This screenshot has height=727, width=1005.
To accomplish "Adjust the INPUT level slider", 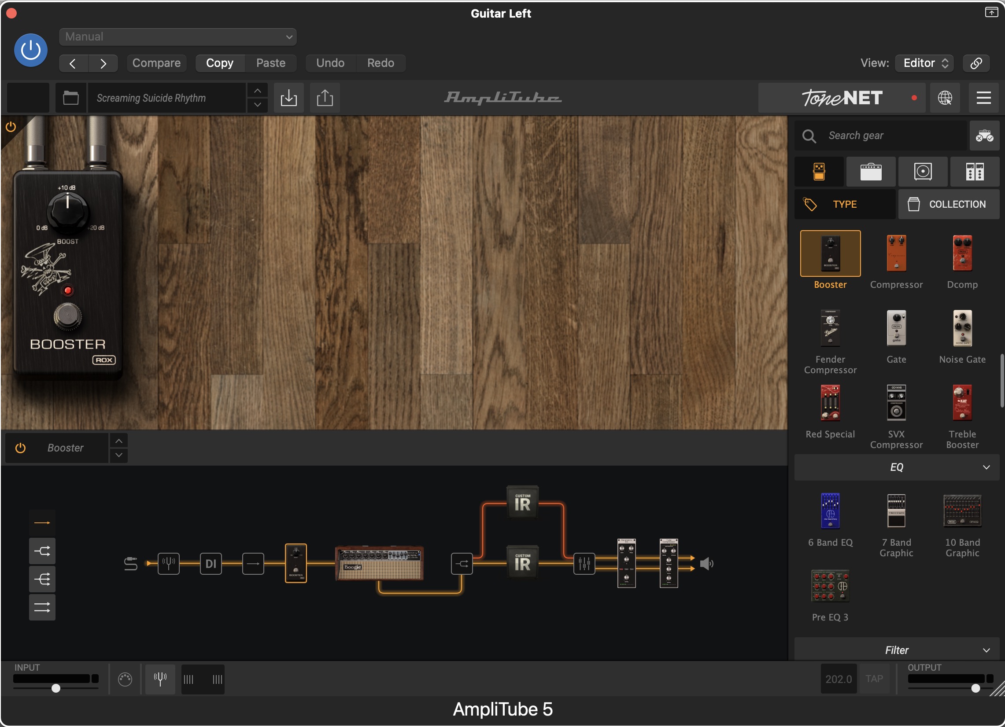I will pyautogui.click(x=56, y=689).
